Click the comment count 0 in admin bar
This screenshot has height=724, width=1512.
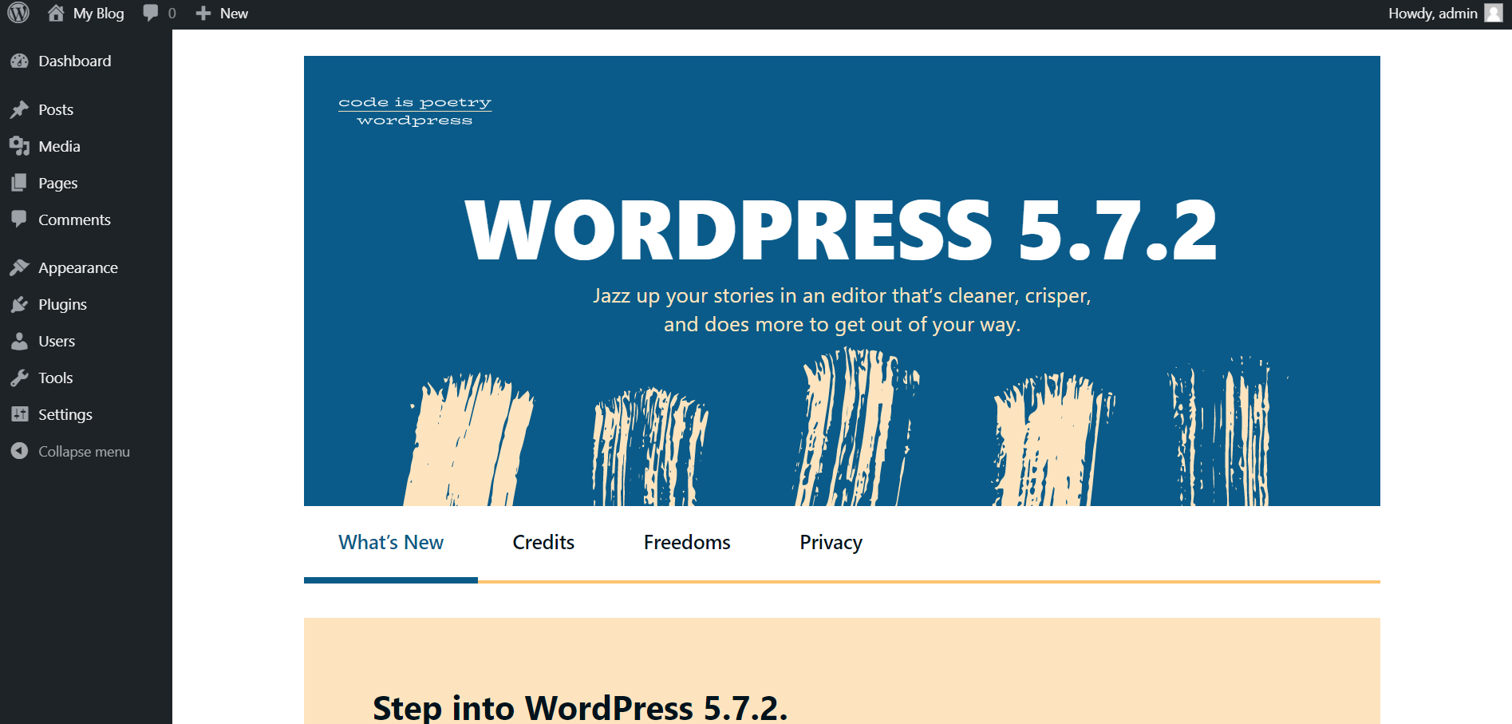(172, 14)
